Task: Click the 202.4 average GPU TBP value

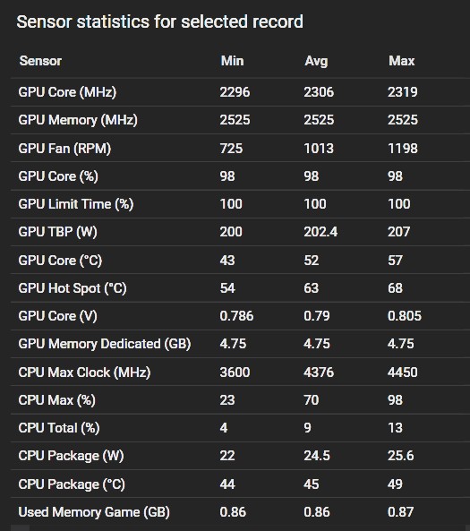Action: (320, 232)
